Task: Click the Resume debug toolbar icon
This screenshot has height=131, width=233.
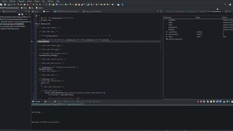Action: point(21,5)
